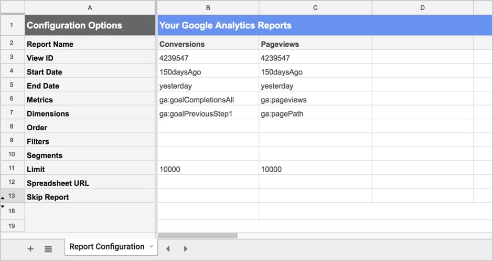Select the Segments label cell

point(90,154)
